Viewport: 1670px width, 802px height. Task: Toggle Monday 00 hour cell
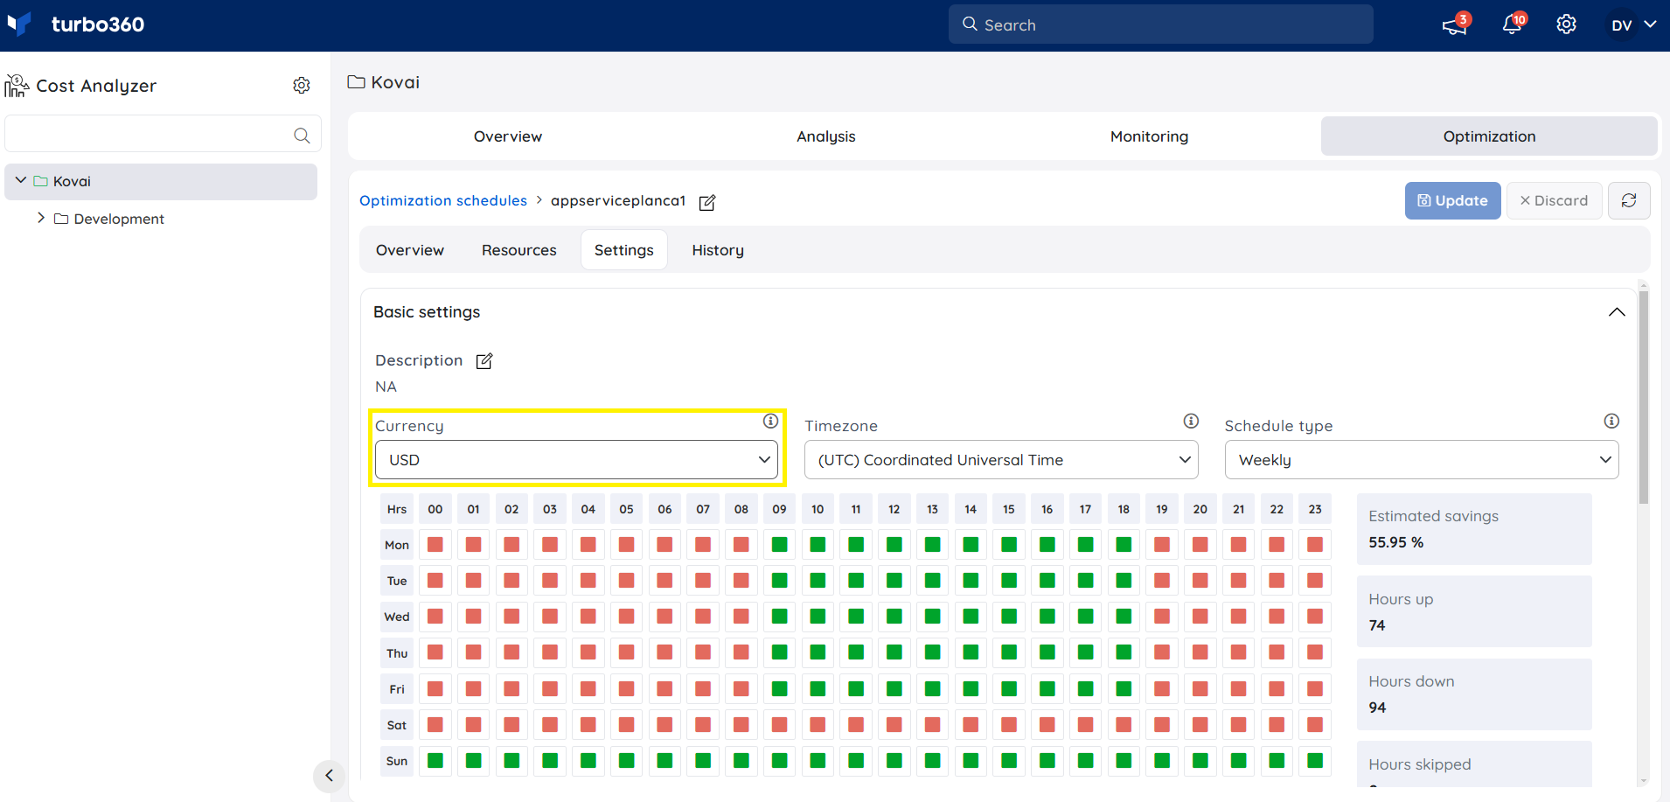click(435, 545)
